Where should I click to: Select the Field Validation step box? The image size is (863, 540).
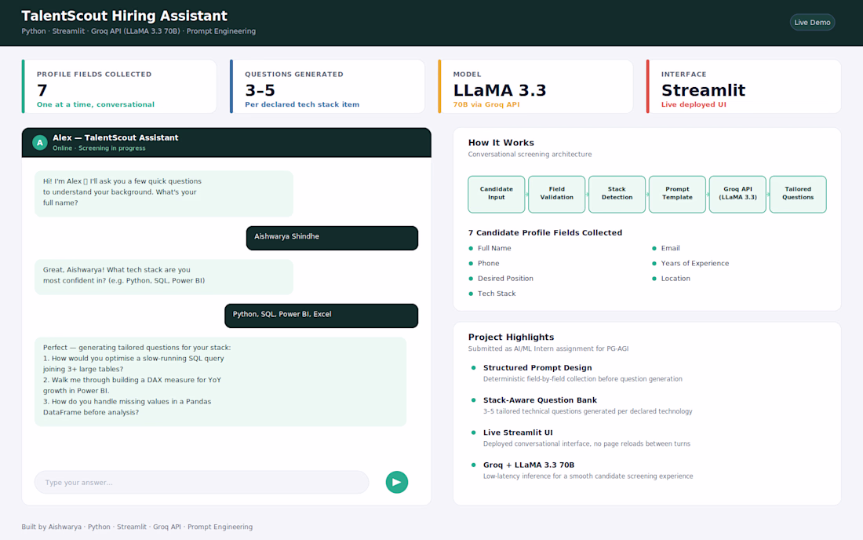[x=556, y=194]
